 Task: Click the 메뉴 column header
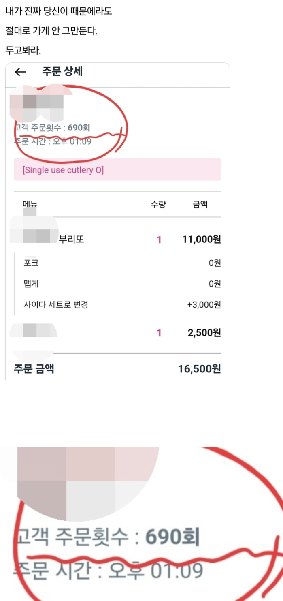[30, 204]
